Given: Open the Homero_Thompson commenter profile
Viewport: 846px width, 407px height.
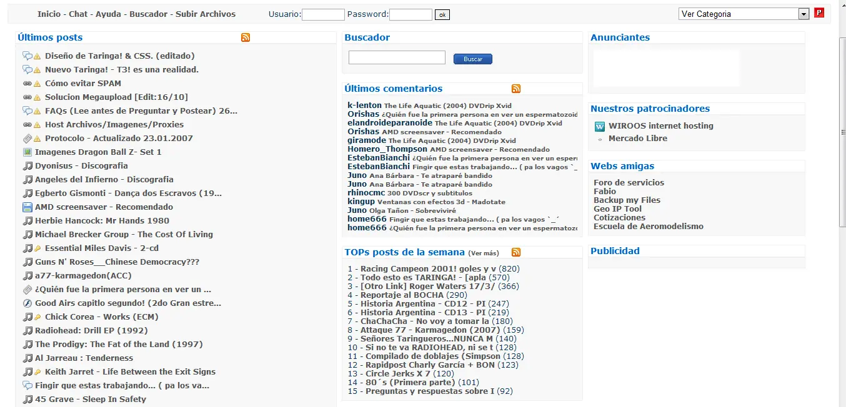Looking at the screenshot, I should (387, 149).
